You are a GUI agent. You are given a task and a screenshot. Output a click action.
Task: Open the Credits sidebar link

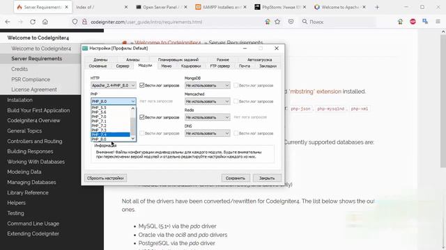coord(20,69)
